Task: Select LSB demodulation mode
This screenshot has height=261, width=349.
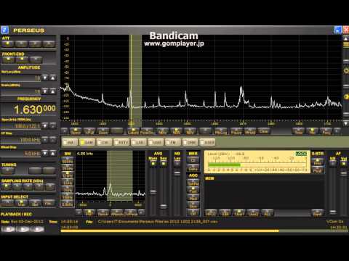Action: tap(139, 142)
